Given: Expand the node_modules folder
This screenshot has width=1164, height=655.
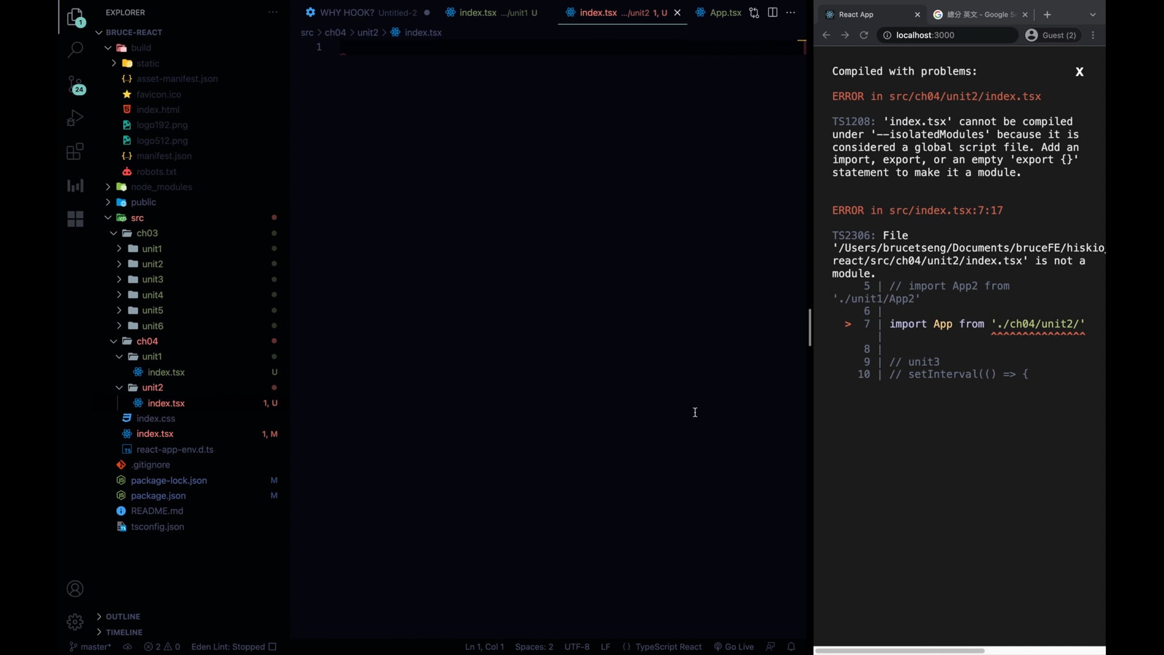Looking at the screenshot, I should (161, 187).
